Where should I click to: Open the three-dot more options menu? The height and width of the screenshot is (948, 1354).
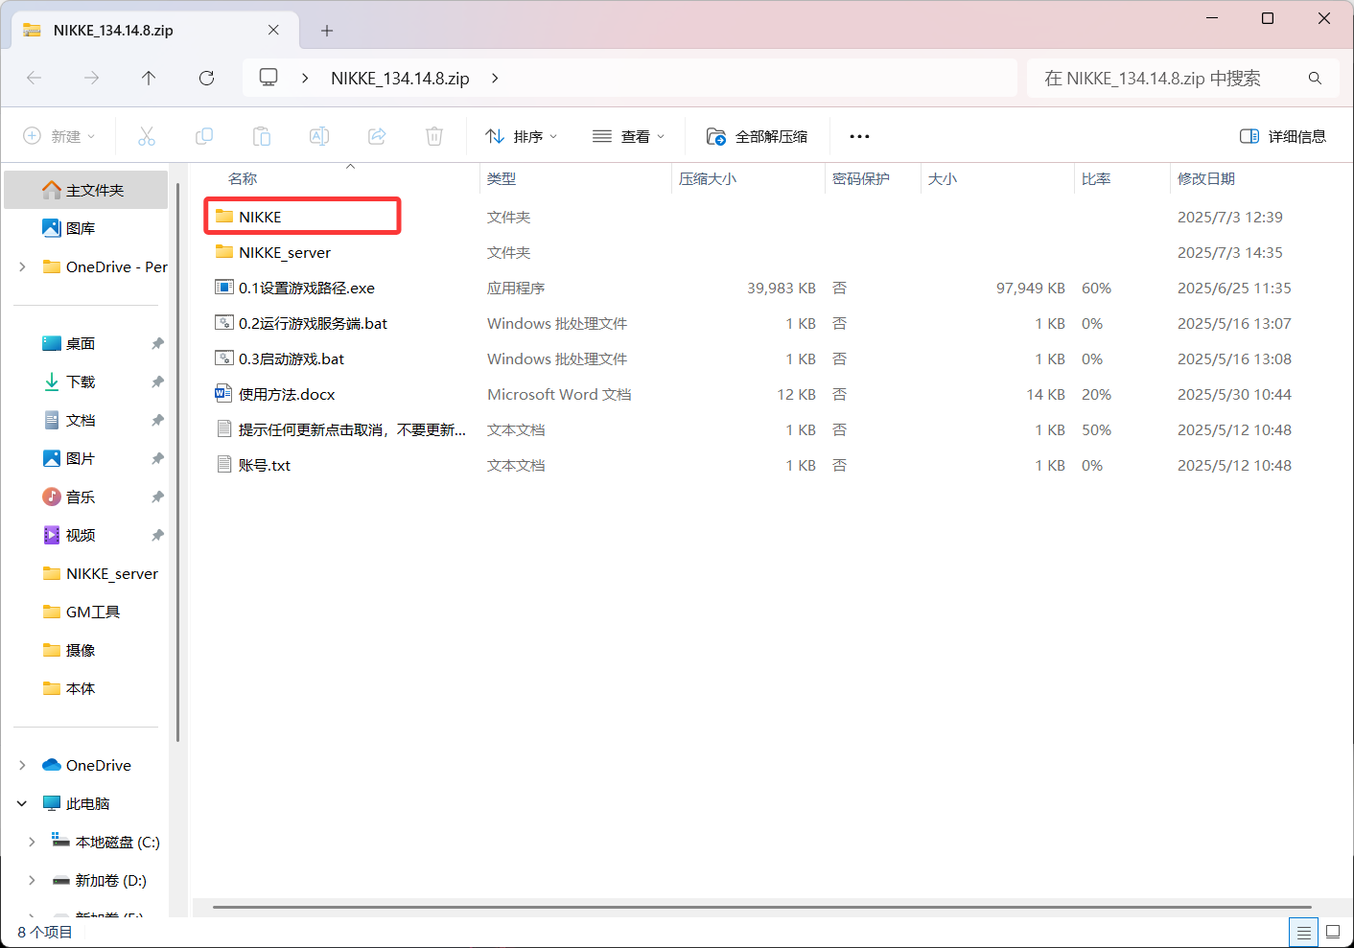point(859,136)
